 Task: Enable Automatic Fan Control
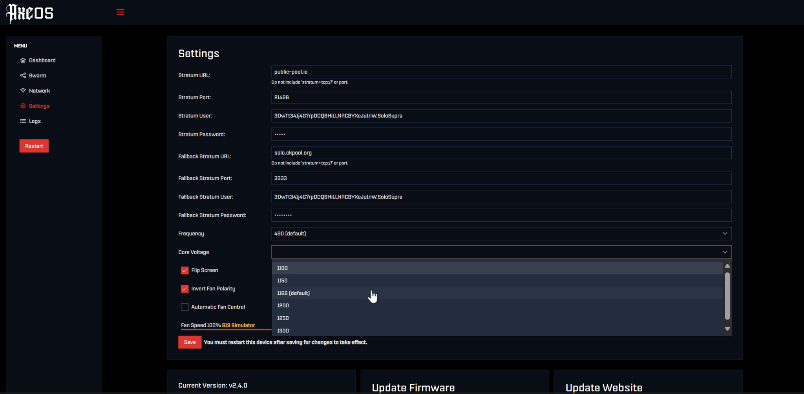pyautogui.click(x=185, y=307)
